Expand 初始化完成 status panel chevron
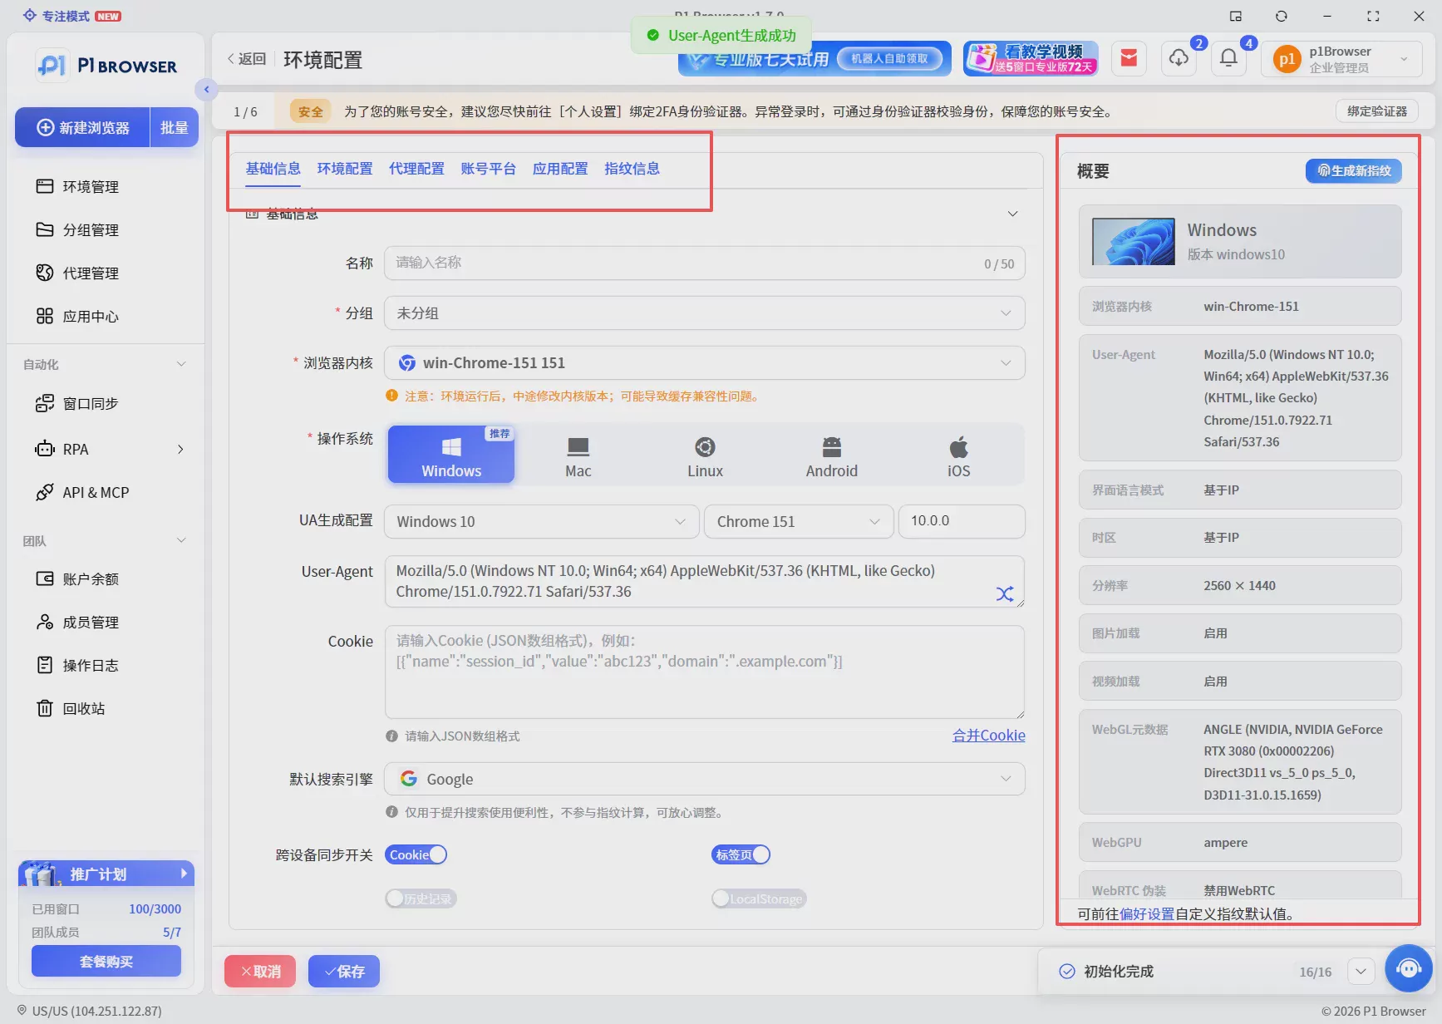The height and width of the screenshot is (1024, 1442). (x=1361, y=971)
